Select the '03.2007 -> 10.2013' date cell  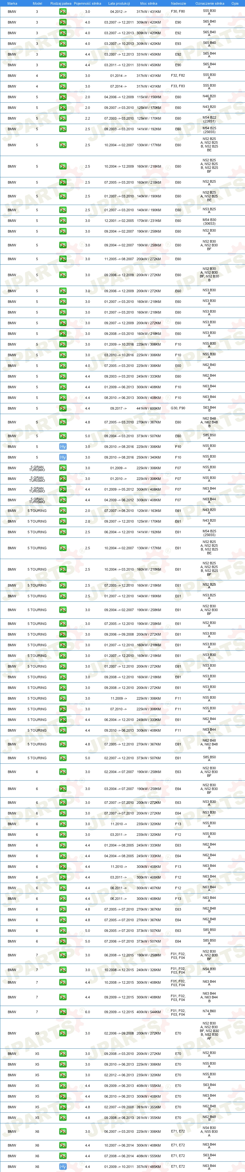click(x=119, y=44)
